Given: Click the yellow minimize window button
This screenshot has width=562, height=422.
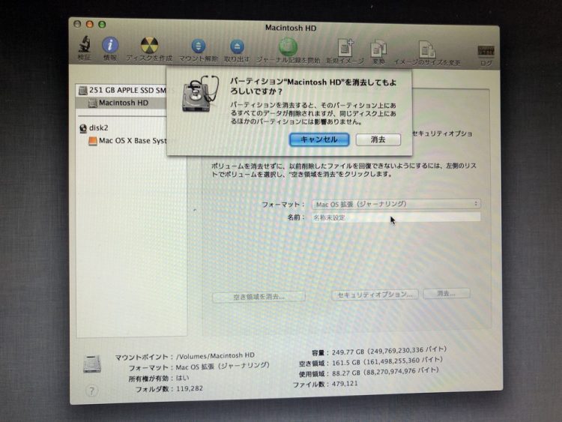Looking at the screenshot, I should click(x=90, y=24).
